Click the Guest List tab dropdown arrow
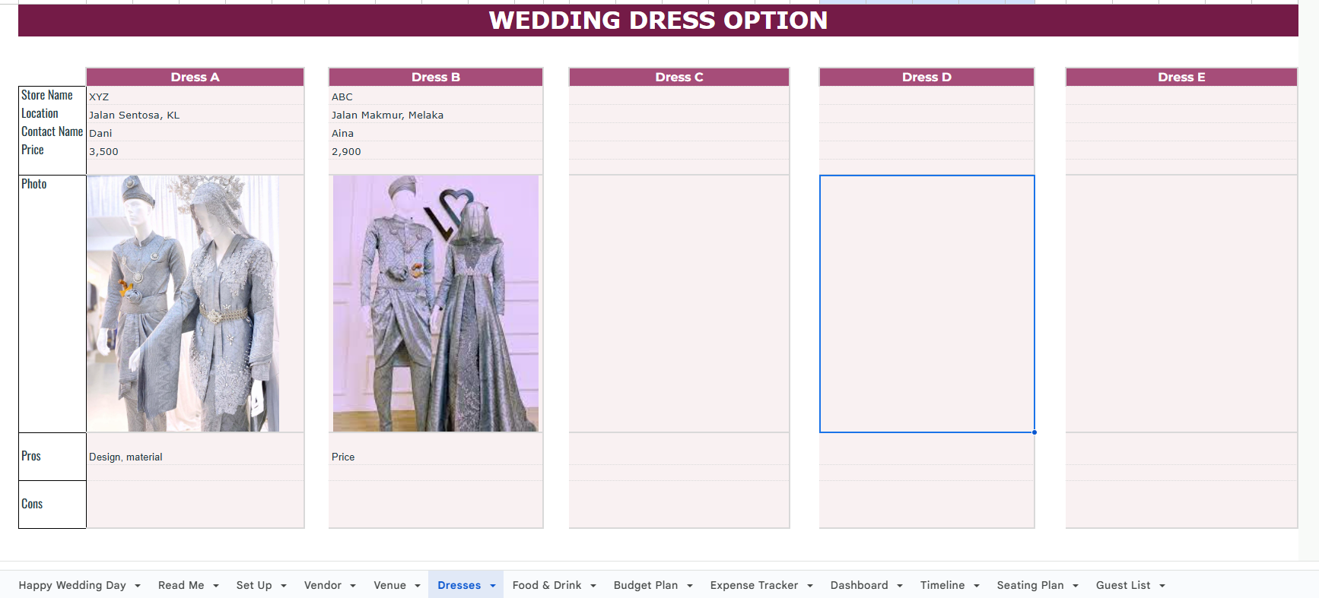The image size is (1319, 598). (x=1162, y=586)
